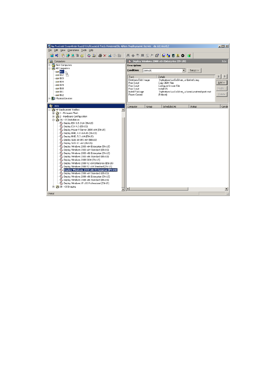Click the Group column header
276x367 pixels.
click(x=153, y=107)
